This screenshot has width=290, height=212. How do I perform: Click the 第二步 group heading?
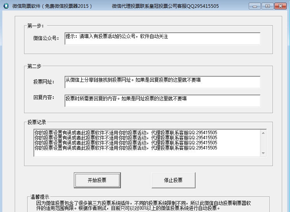click(x=34, y=66)
